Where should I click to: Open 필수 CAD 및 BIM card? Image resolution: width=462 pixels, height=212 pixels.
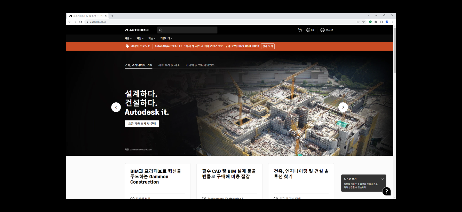coord(229,181)
